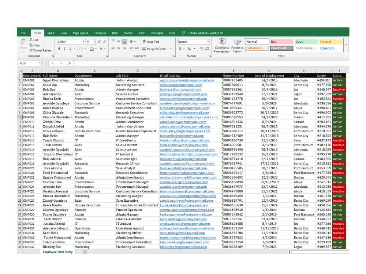Click the Middle Align icon
Viewport: 366px width, 274px height.
(x=119, y=42)
